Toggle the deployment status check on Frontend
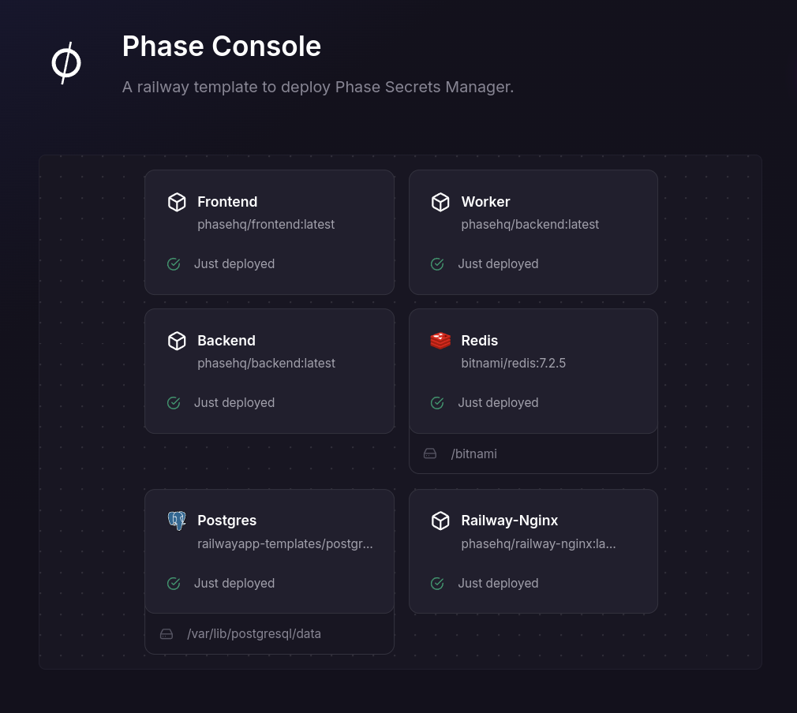The width and height of the screenshot is (797, 713). click(174, 263)
